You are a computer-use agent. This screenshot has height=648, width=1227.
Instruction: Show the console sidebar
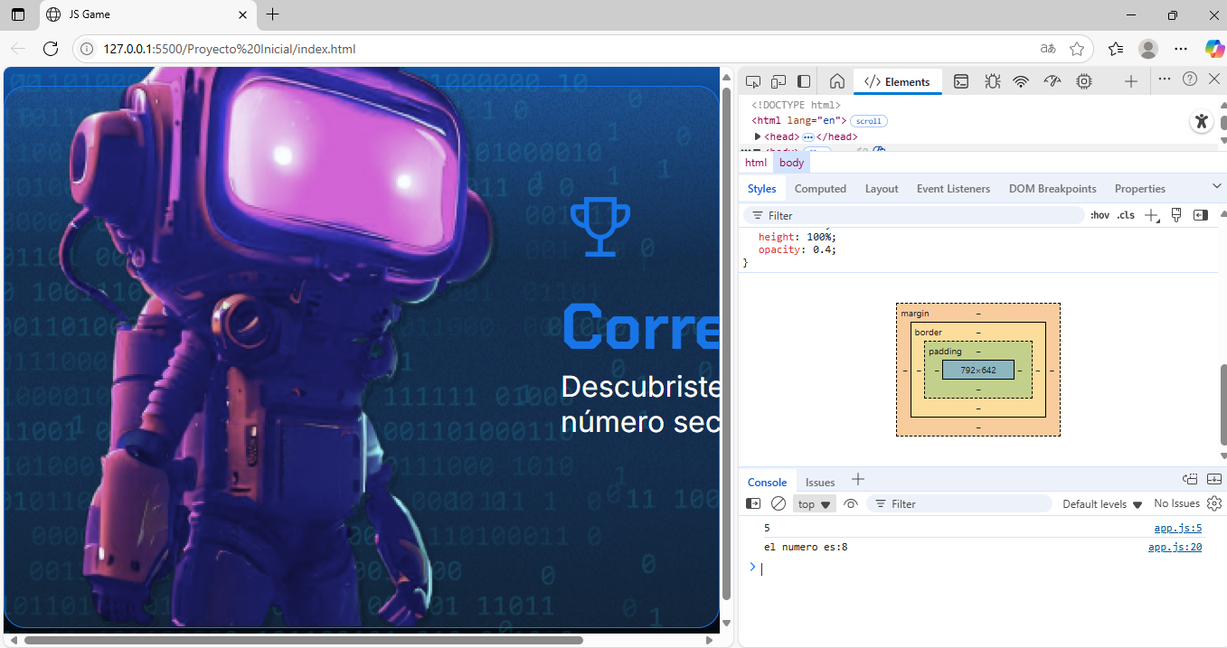point(753,504)
